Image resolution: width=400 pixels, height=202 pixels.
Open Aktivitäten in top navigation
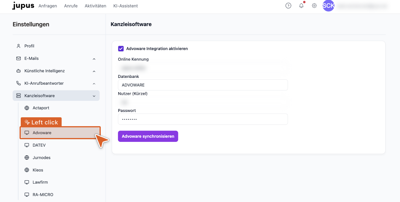point(95,6)
